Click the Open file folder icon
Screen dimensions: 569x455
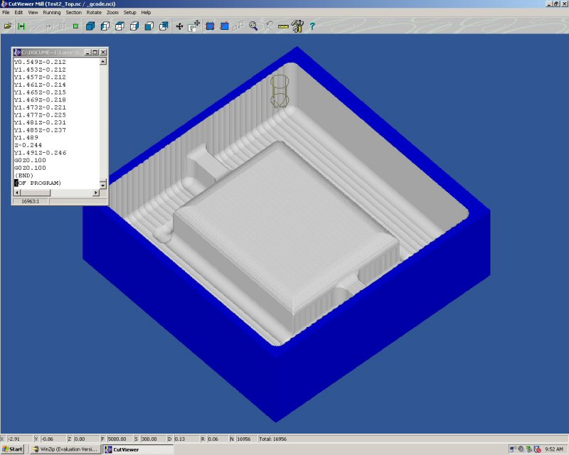coord(8,26)
